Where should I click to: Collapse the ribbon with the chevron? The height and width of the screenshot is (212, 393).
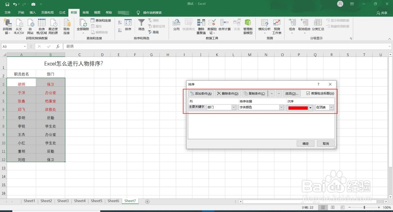(x=389, y=39)
